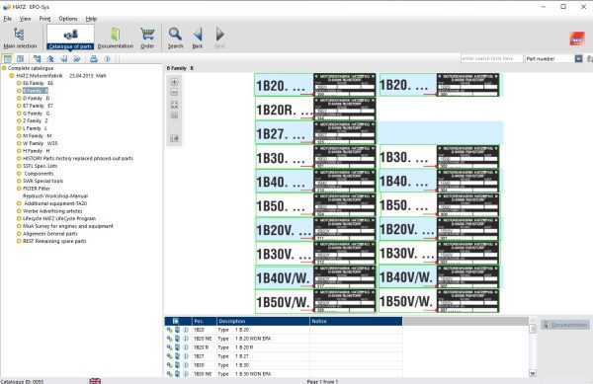Viewport: 593px width, 384px height.
Task: Open the Print menu
Action: (x=44, y=19)
